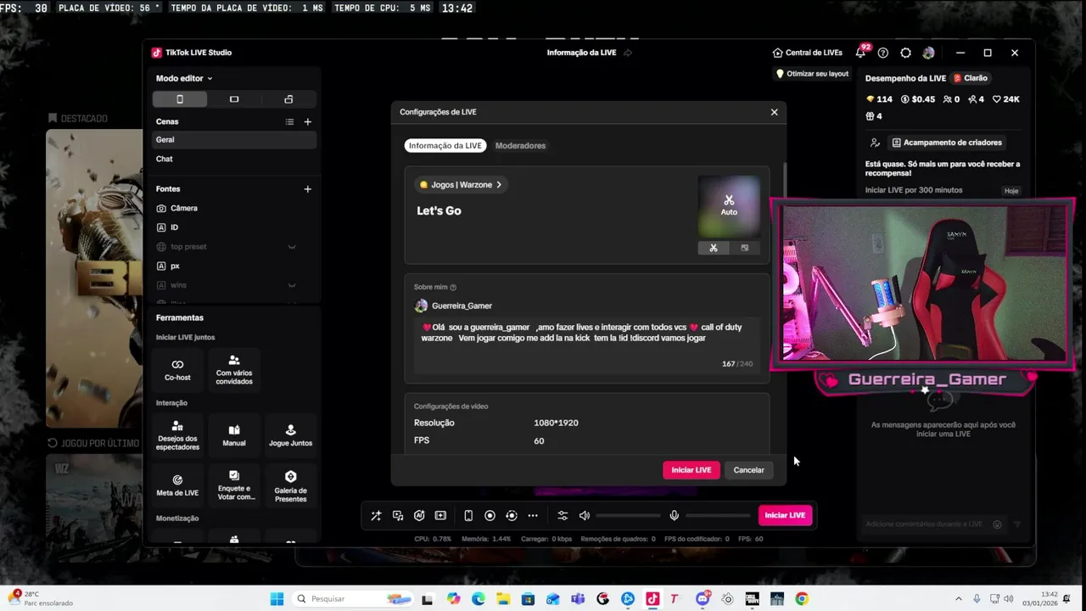Select the Informação da LIVE tab

click(445, 146)
